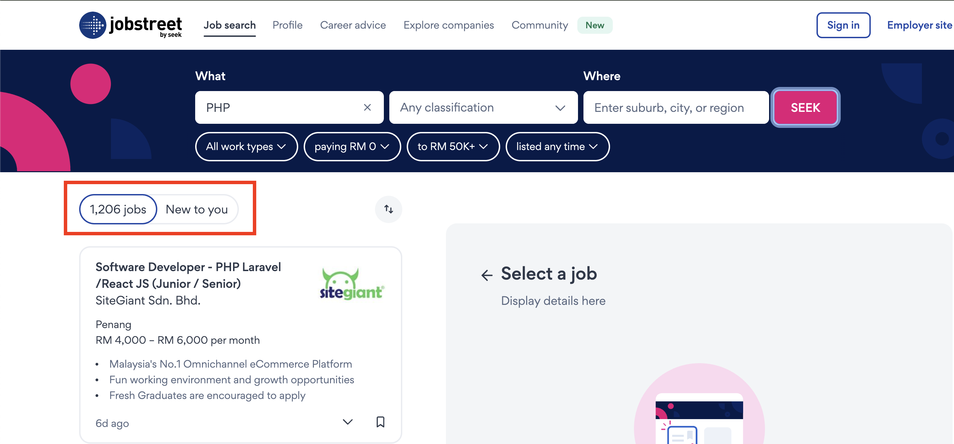The image size is (954, 444).
Task: Visit the Community section
Action: tap(539, 25)
